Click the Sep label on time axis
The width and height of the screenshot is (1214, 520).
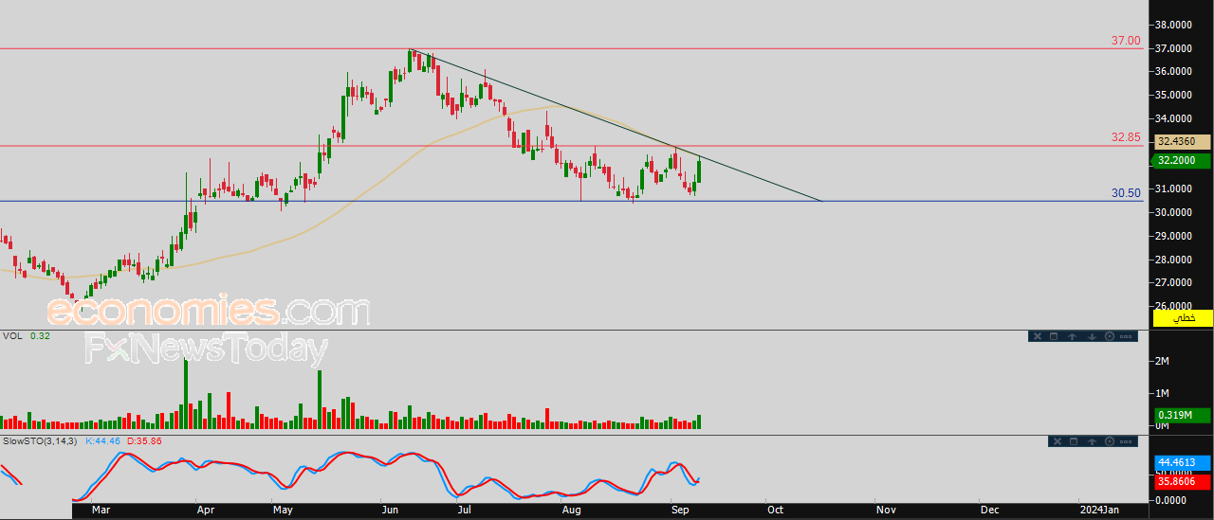[680, 510]
